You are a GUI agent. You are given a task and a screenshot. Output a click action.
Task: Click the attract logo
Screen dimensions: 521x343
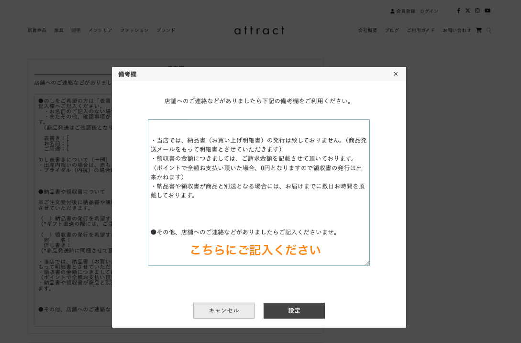click(x=259, y=30)
